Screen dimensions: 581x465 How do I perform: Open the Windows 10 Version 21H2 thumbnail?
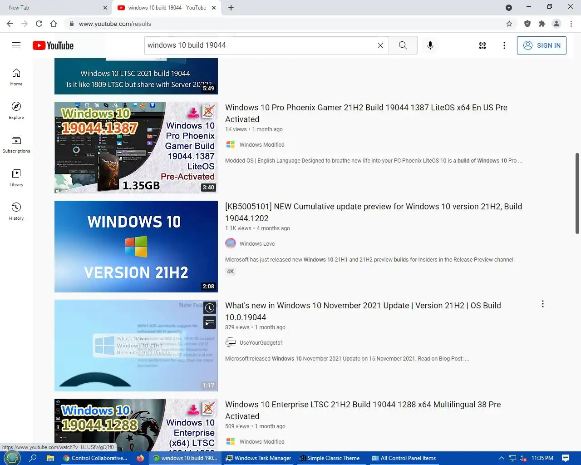(x=136, y=247)
